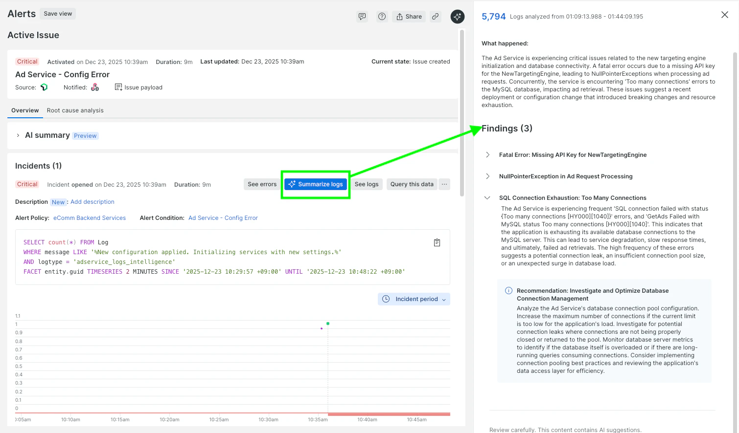Switch to the Overview tab
The image size is (739, 433).
25,110
